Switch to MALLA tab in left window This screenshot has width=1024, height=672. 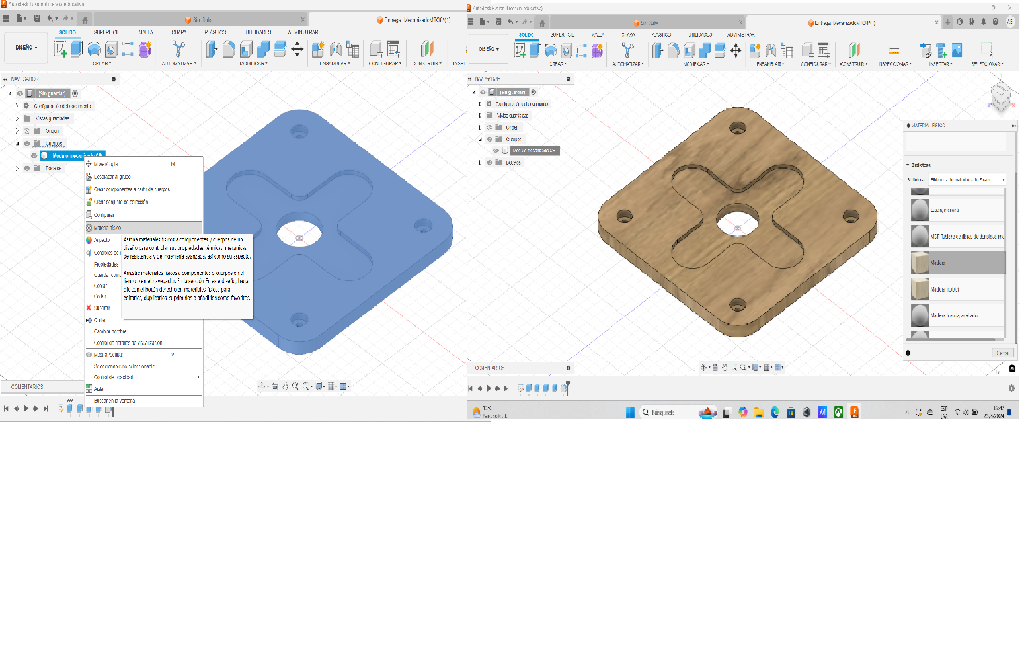(146, 32)
